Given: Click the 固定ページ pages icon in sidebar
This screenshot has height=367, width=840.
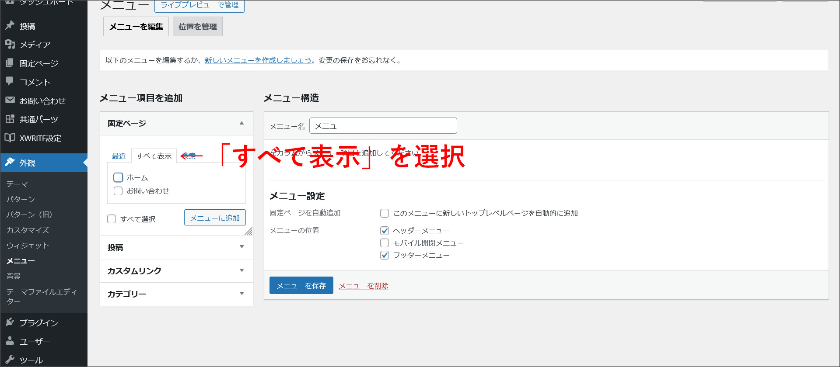Looking at the screenshot, I should (x=10, y=63).
